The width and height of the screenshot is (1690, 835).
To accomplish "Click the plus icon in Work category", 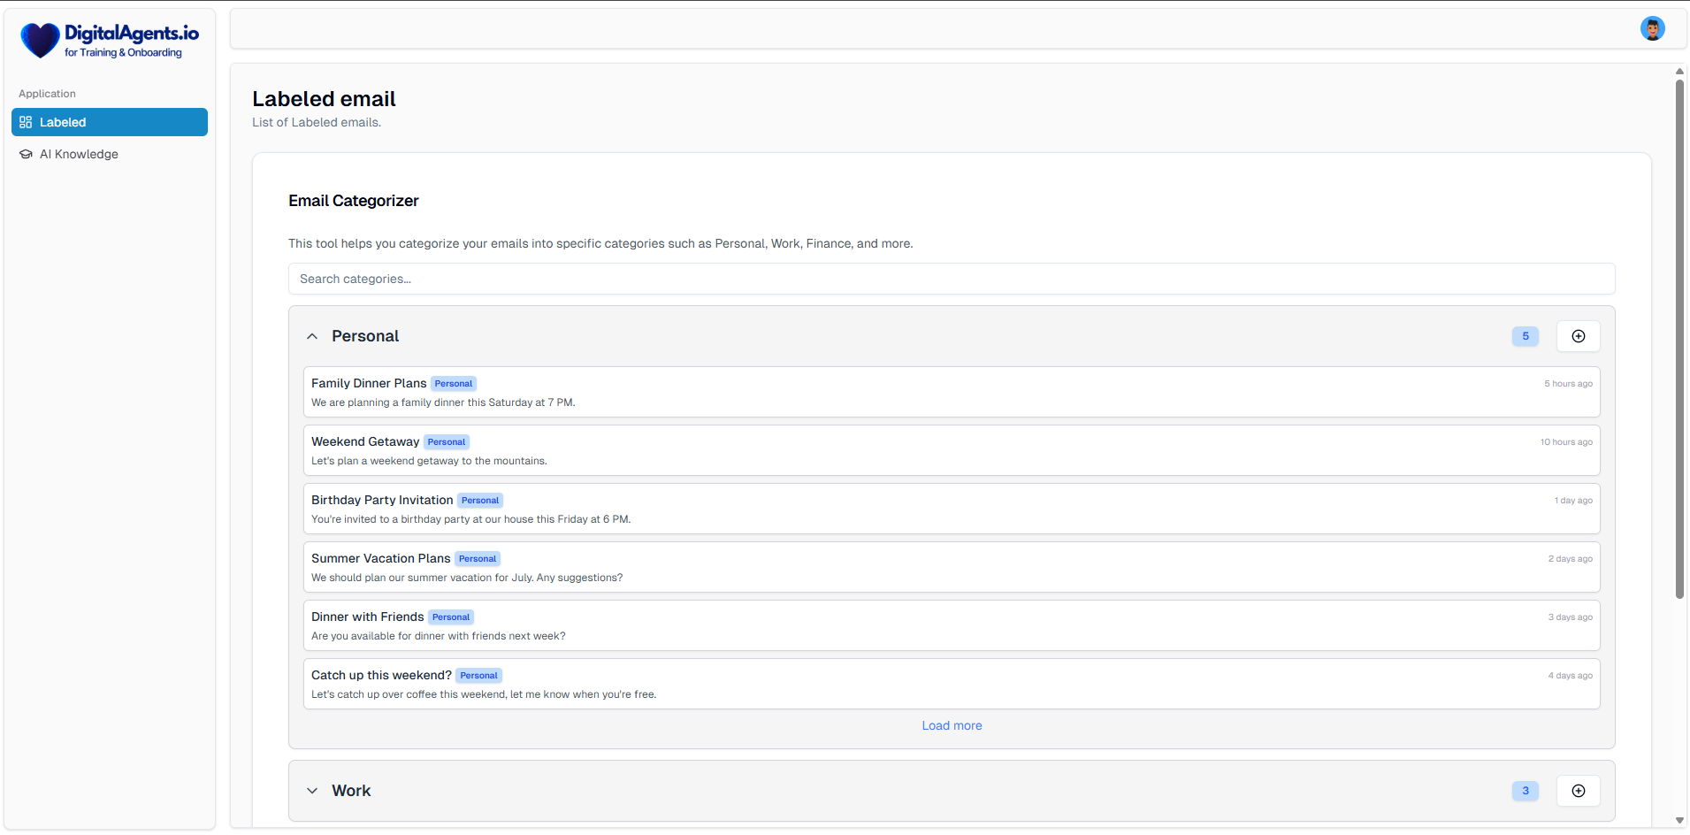I will tap(1578, 791).
